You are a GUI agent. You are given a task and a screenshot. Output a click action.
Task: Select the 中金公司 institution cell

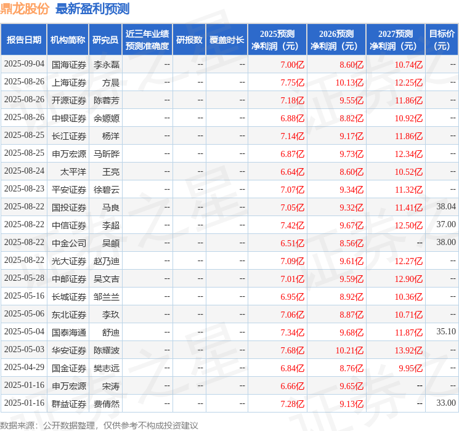69,243
